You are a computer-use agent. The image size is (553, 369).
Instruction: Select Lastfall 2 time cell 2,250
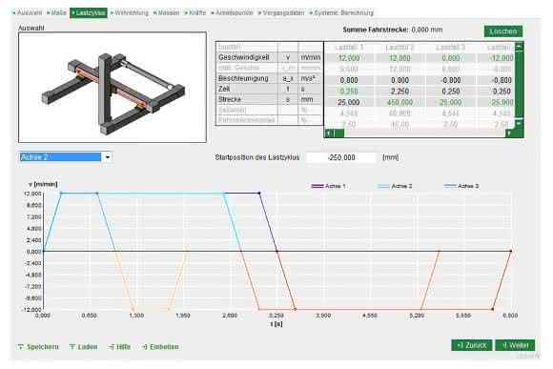[x=399, y=92]
